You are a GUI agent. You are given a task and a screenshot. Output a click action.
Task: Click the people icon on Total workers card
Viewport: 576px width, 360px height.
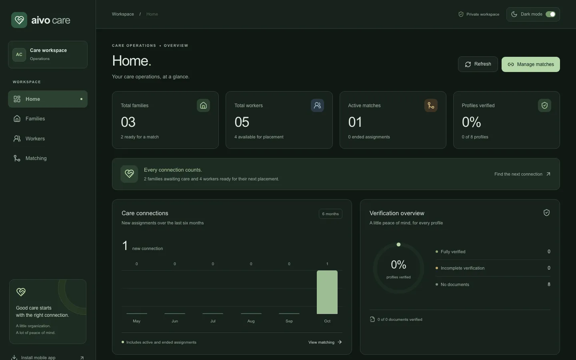tap(317, 106)
